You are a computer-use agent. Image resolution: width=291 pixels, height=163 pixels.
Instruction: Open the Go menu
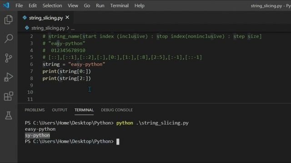87,5
